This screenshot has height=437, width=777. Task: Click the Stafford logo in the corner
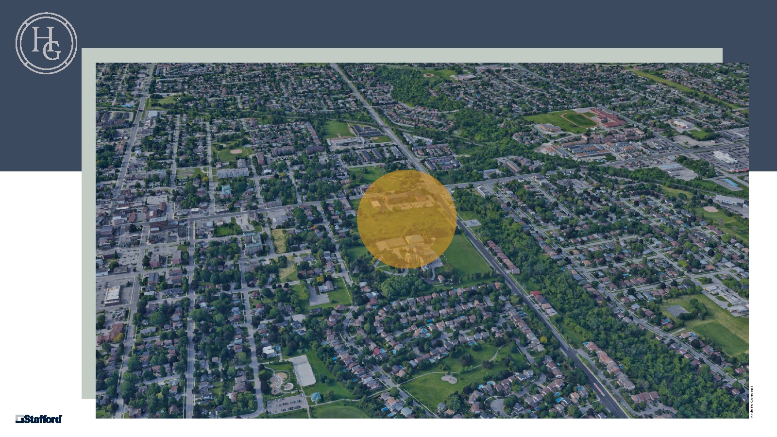pos(39,419)
